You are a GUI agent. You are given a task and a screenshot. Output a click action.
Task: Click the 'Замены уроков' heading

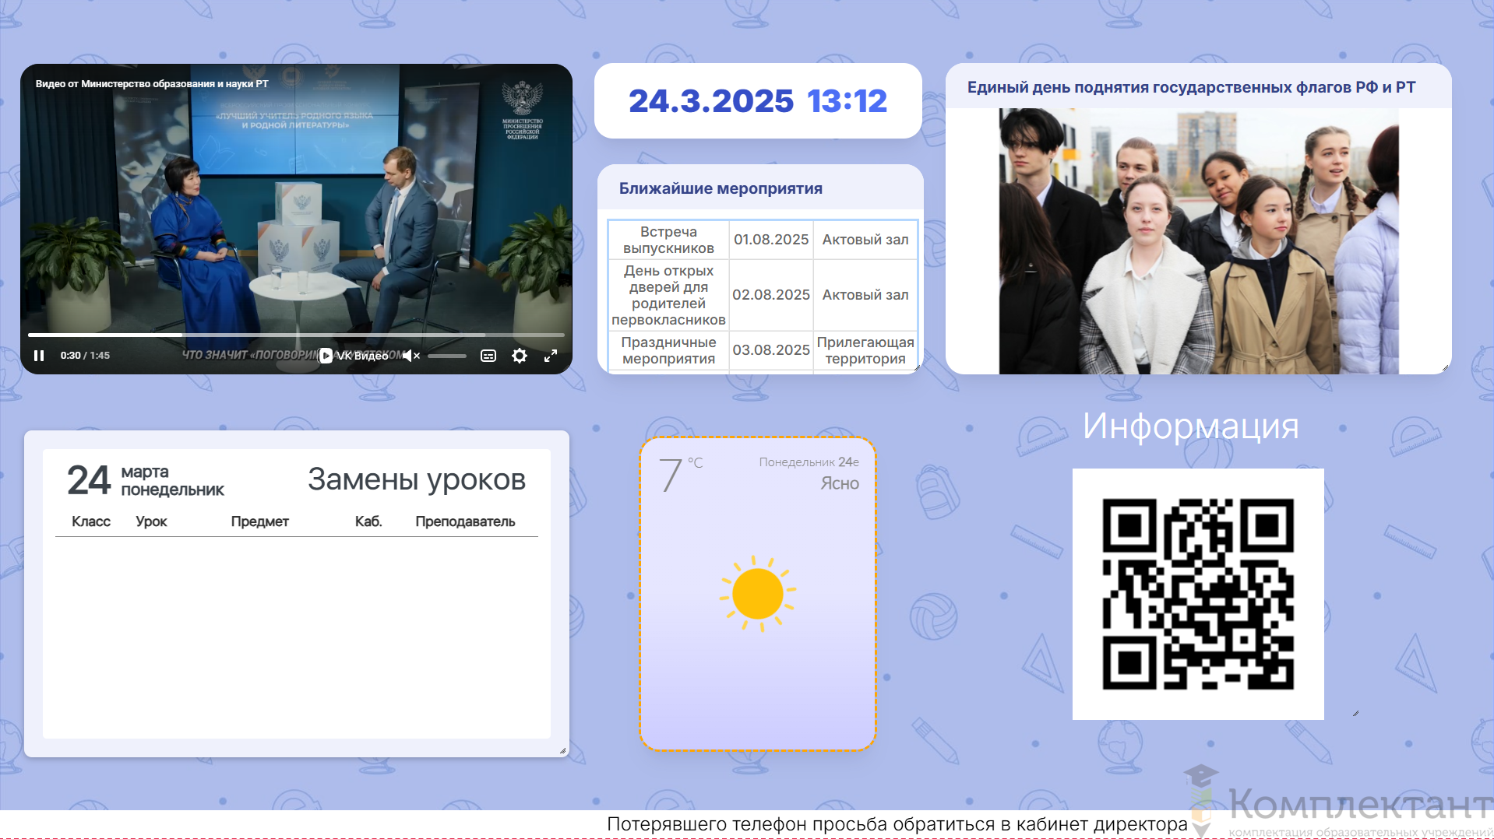click(416, 479)
